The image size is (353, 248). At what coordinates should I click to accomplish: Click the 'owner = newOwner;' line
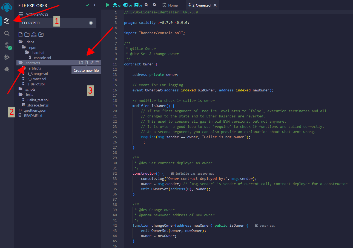[159, 236]
